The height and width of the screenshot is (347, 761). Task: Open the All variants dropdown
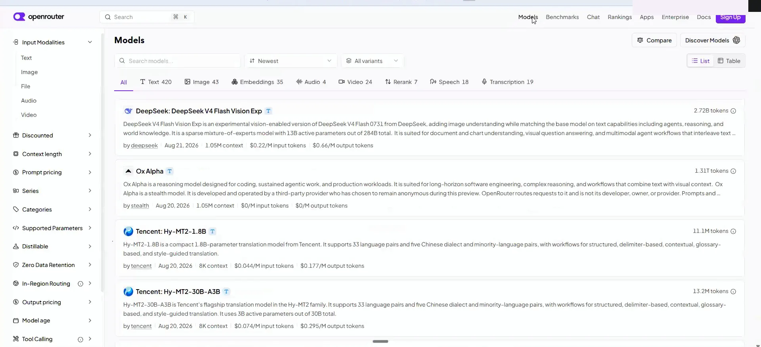tap(372, 61)
